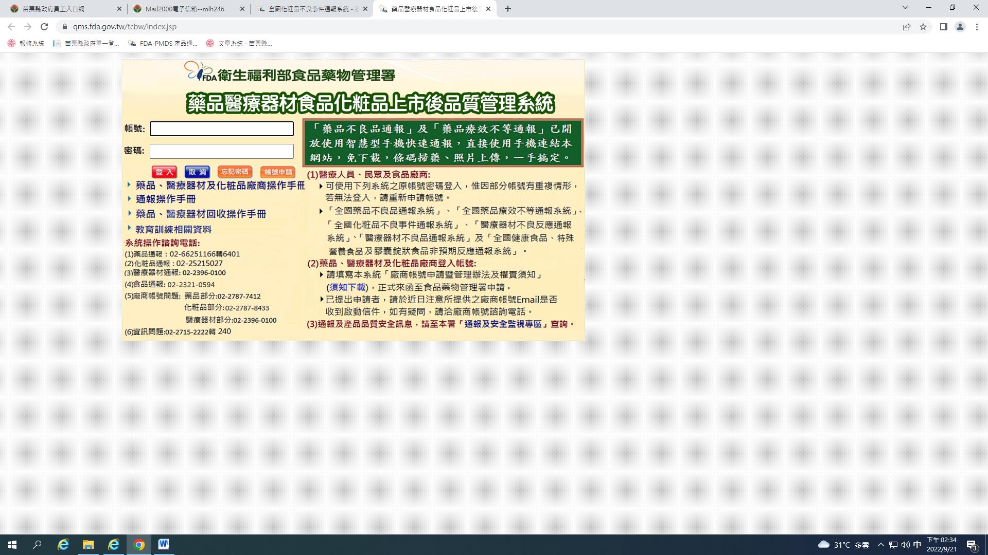This screenshot has width=988, height=555.
Task: View site security lock icon
Action: [x=64, y=27]
